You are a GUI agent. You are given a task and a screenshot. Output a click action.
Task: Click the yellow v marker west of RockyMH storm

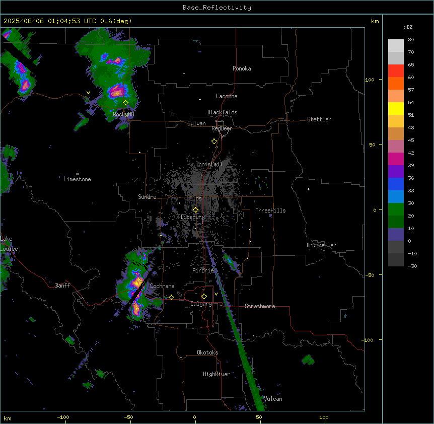(x=88, y=93)
